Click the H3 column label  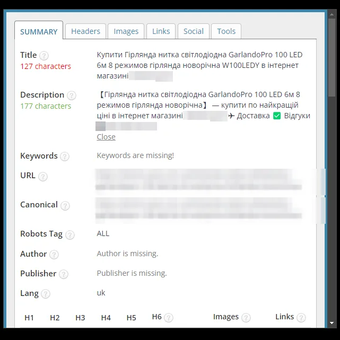(x=80, y=318)
